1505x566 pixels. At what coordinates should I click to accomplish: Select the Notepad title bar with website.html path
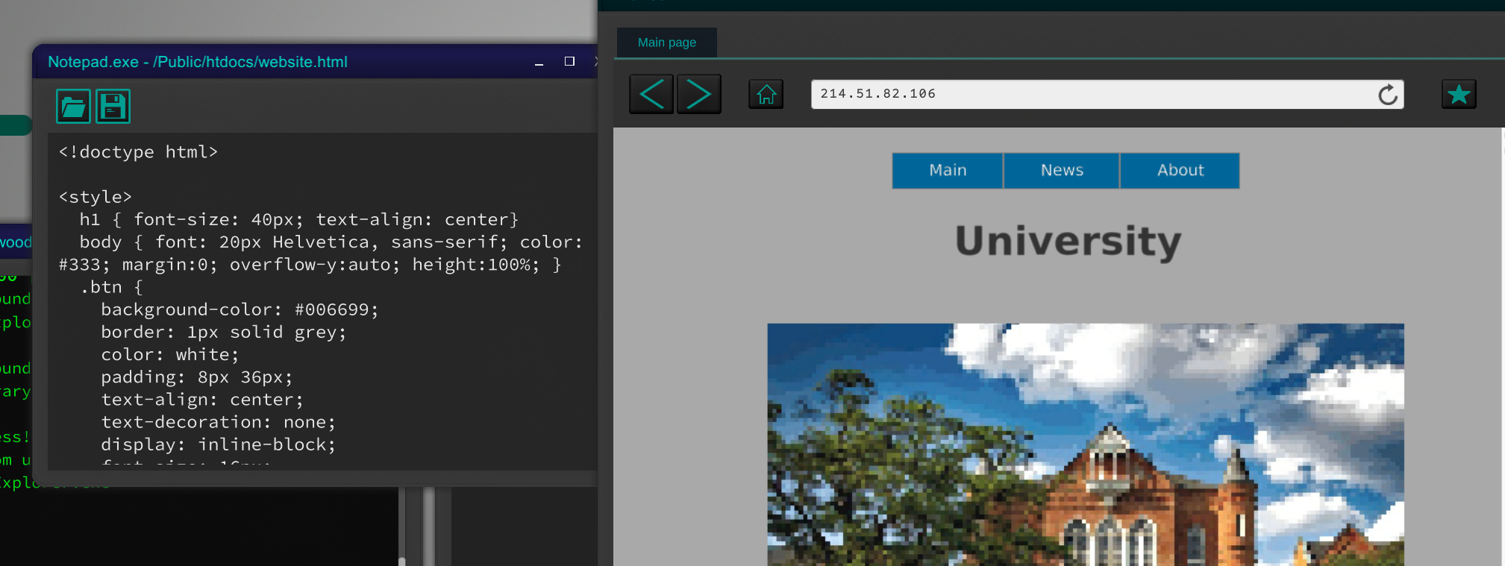pyautogui.click(x=284, y=62)
